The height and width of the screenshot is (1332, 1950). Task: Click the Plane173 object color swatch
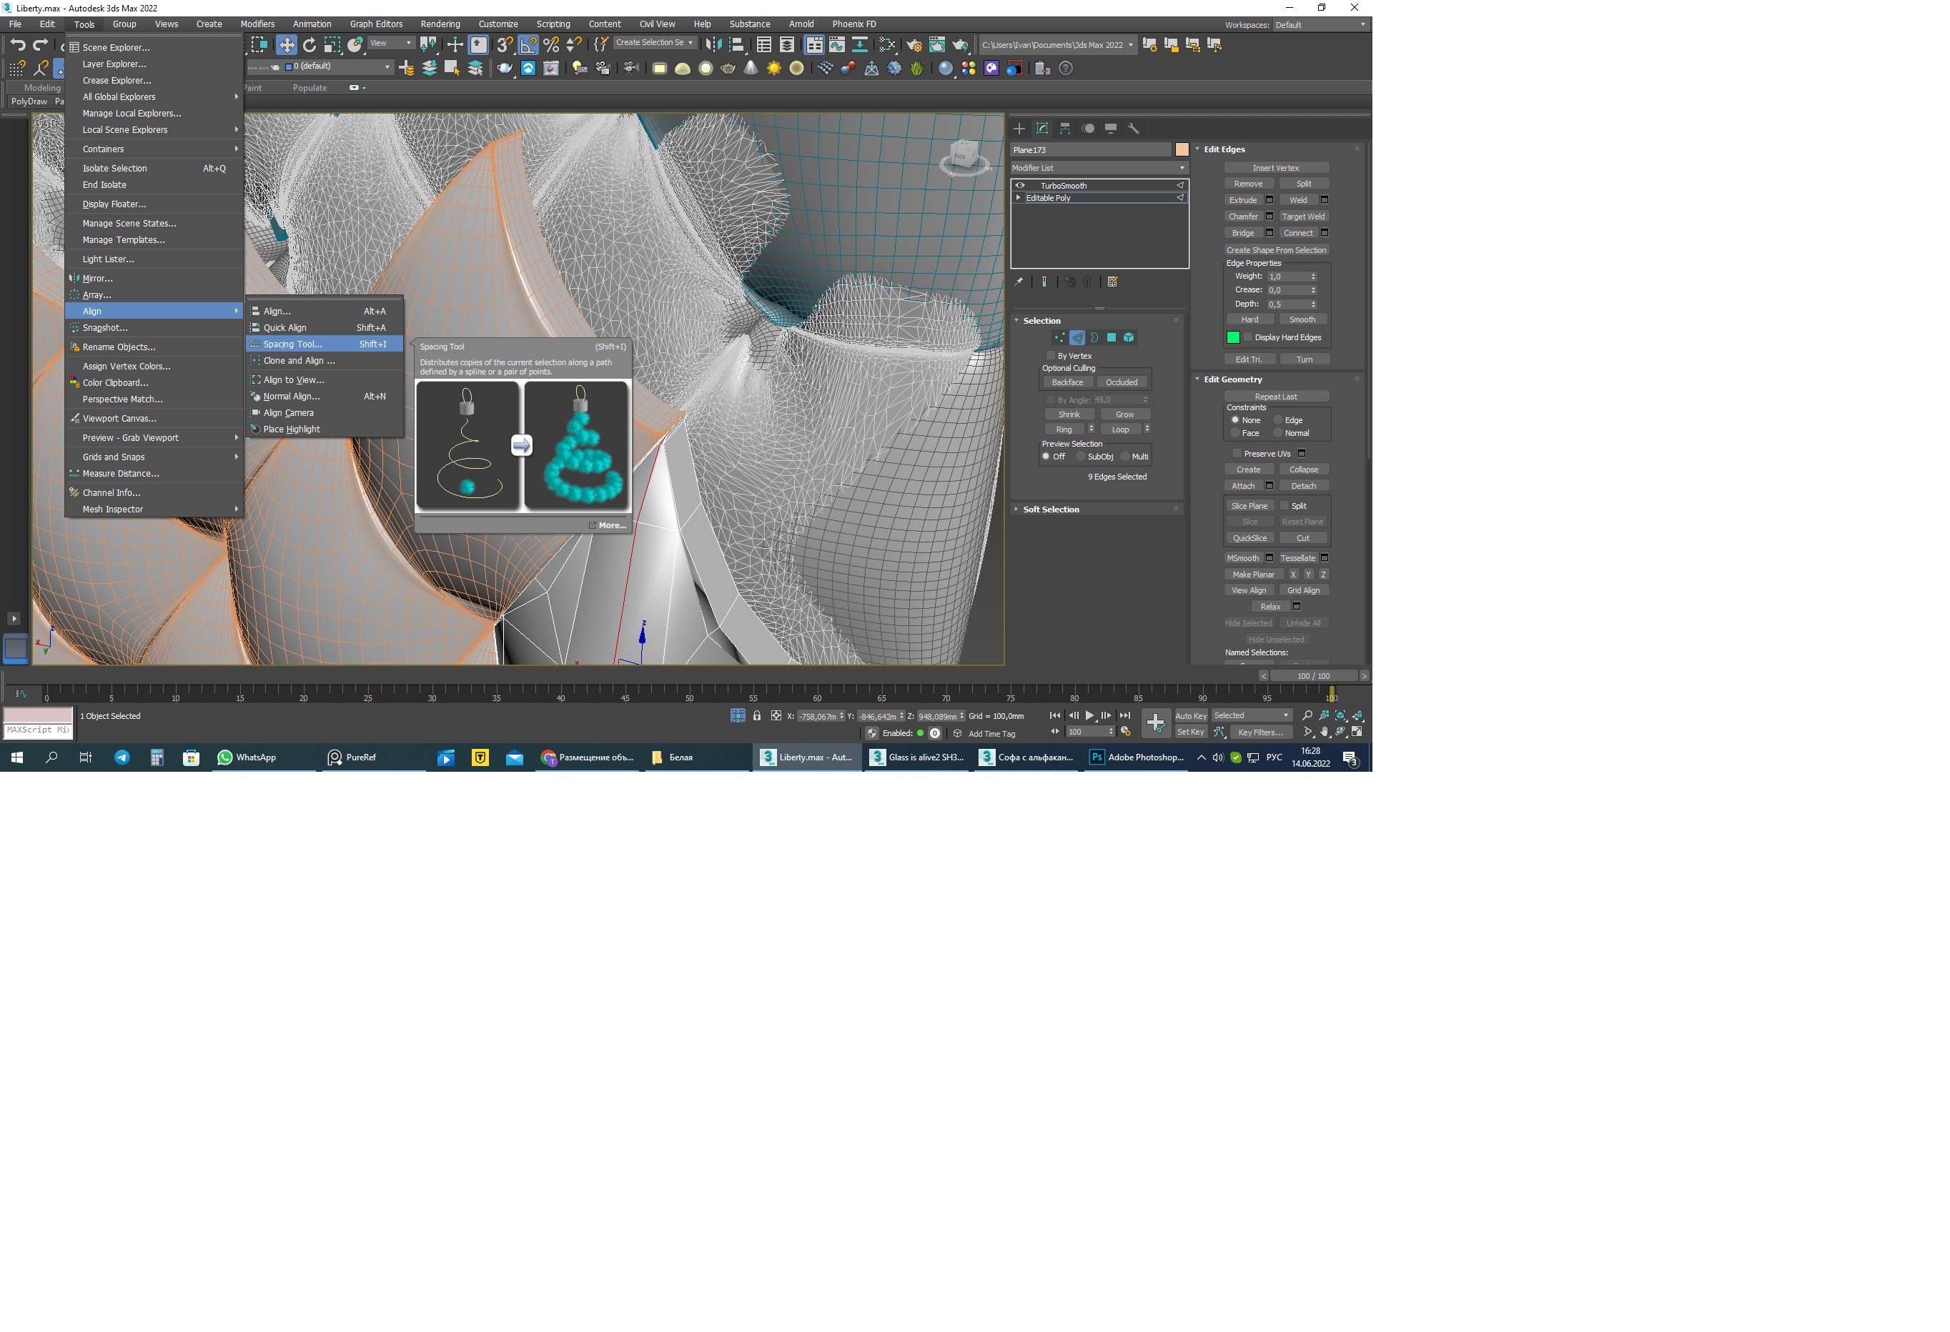pos(1182,149)
